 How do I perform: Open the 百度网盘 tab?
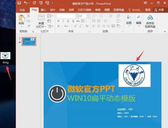(x=119, y=10)
